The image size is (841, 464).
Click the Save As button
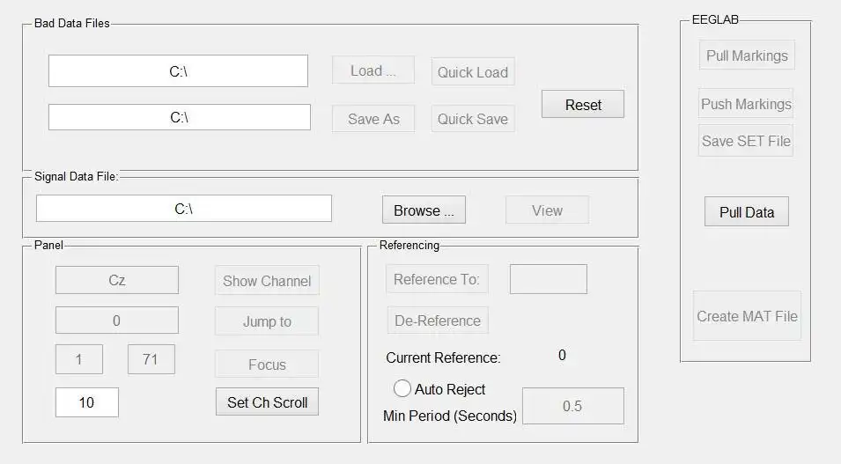(373, 119)
